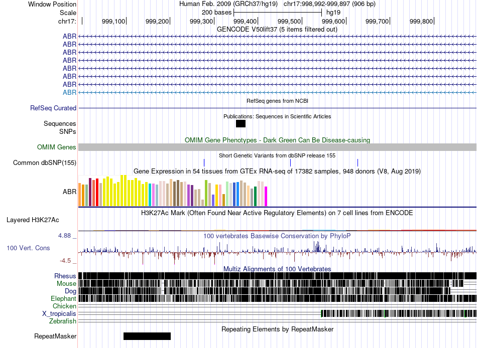Select the leftmost Common dbSNP variant tick

point(204,162)
